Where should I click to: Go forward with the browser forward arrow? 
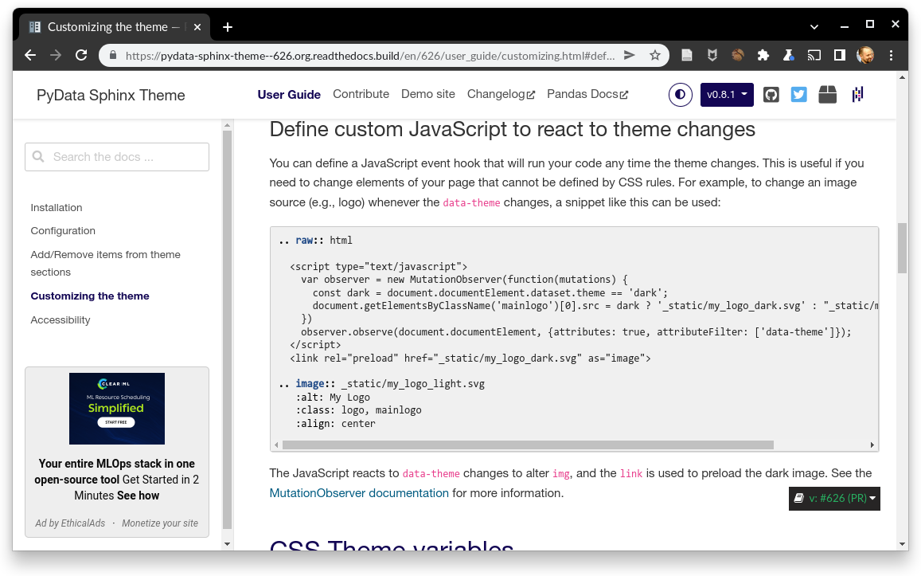[x=56, y=55]
